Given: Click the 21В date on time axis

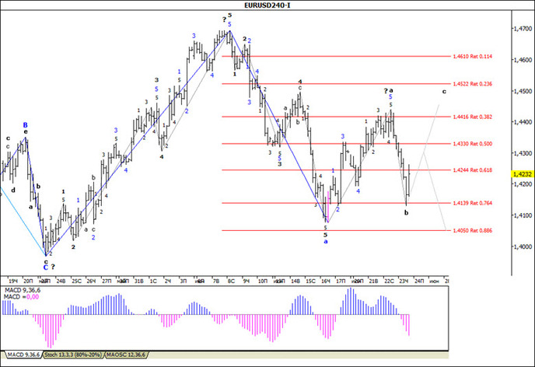Looking at the screenshot, I should pyautogui.click(x=373, y=281).
